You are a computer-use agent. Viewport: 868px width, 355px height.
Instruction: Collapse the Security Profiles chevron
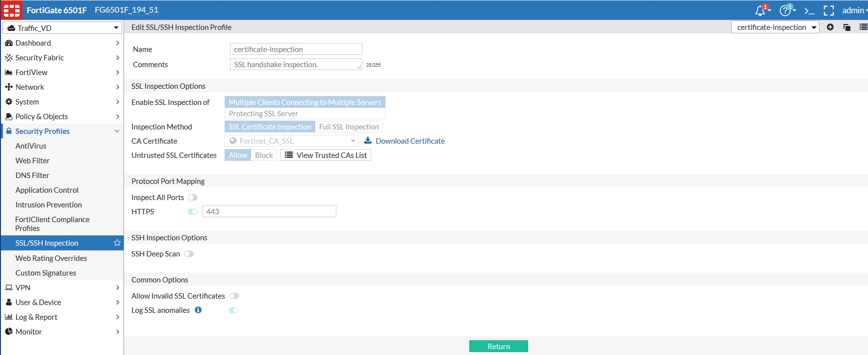pos(117,131)
